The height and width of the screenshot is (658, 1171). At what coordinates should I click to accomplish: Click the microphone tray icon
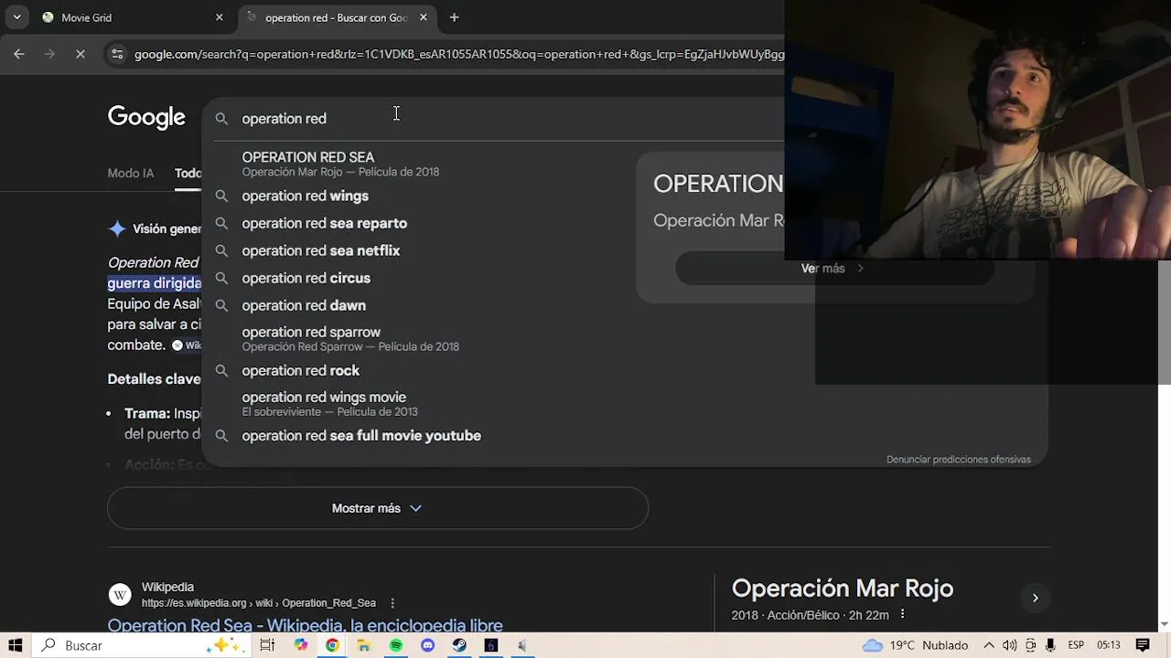click(x=1050, y=645)
